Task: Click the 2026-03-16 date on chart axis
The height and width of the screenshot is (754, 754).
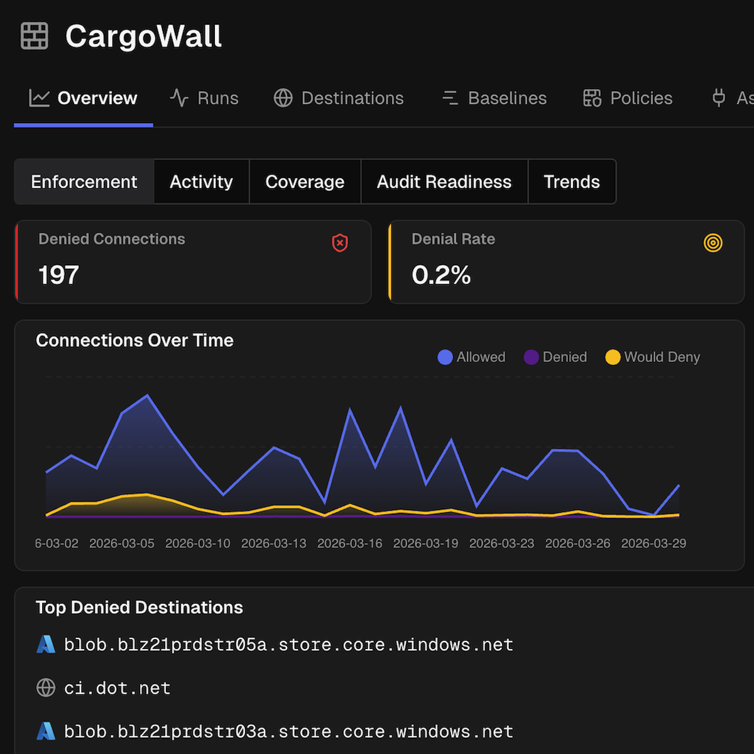Action: 349,544
